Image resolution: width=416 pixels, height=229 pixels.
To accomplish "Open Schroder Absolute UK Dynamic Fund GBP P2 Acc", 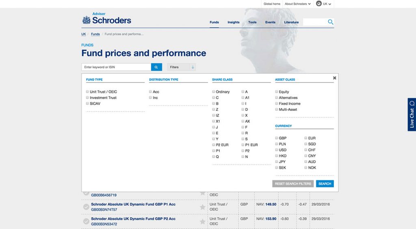I will pyautogui.click(x=133, y=219).
